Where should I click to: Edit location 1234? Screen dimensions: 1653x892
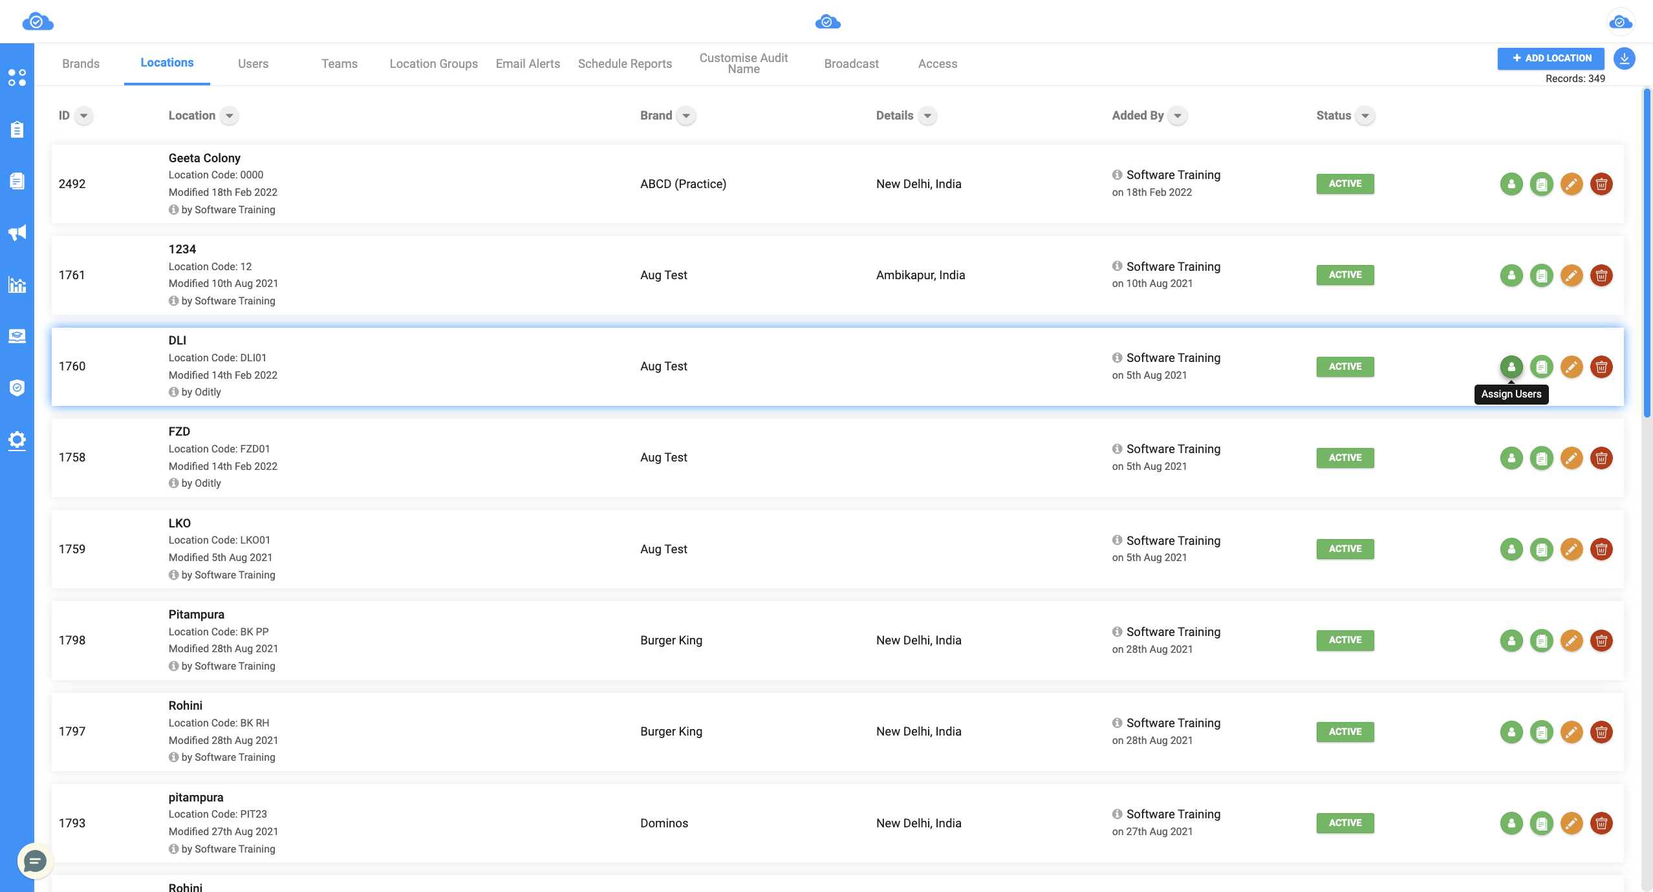point(1572,275)
